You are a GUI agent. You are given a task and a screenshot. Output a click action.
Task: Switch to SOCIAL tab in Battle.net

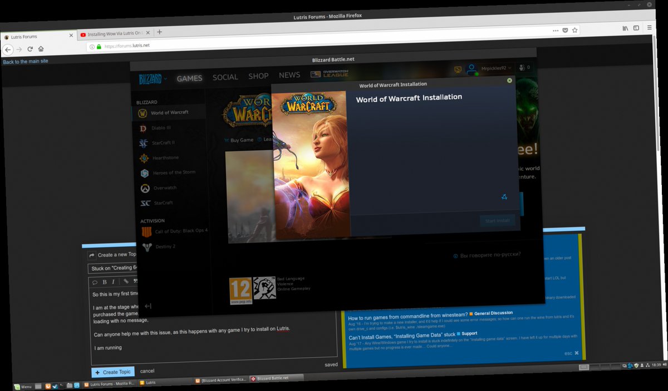[225, 77]
